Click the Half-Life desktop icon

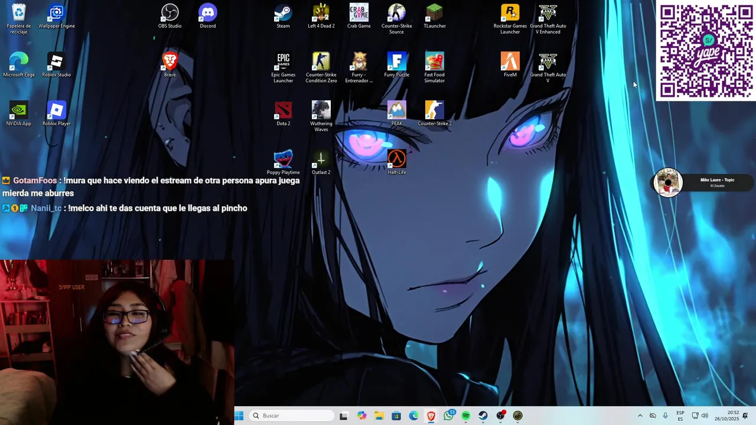397,163
